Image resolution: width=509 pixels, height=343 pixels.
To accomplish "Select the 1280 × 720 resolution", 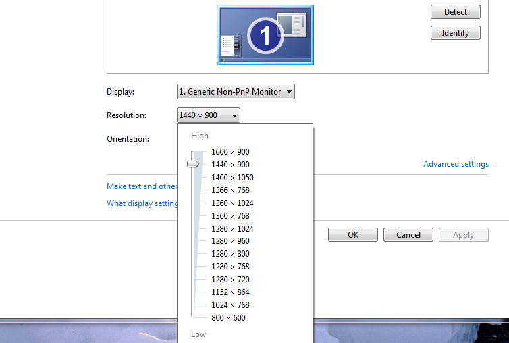I will (x=230, y=280).
